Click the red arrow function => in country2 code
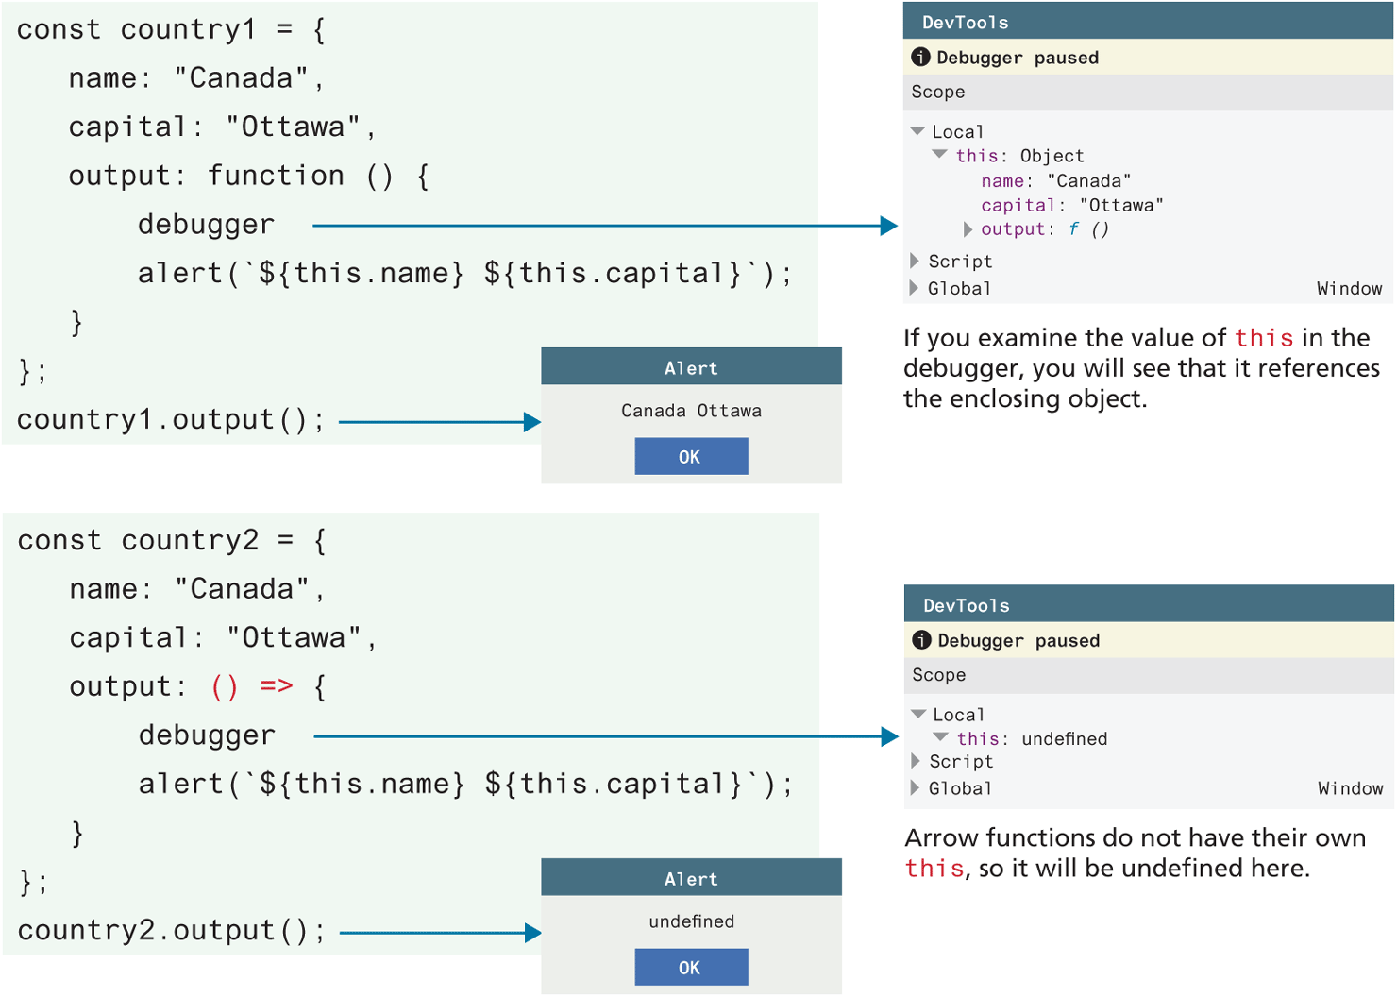This screenshot has width=1397, height=997. click(276, 686)
